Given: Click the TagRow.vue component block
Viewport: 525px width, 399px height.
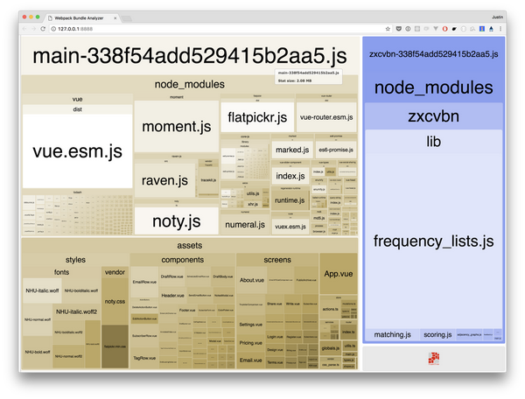Looking at the screenshot, I should click(x=144, y=358).
